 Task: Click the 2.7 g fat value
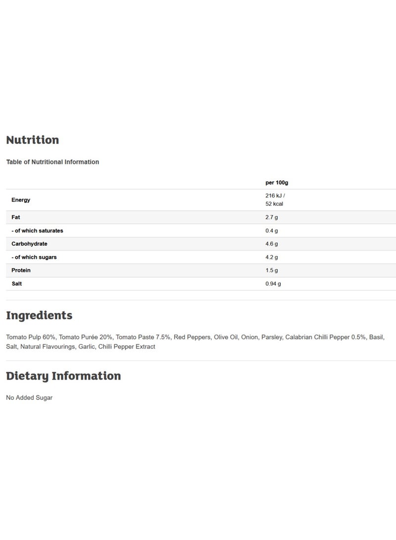click(272, 217)
